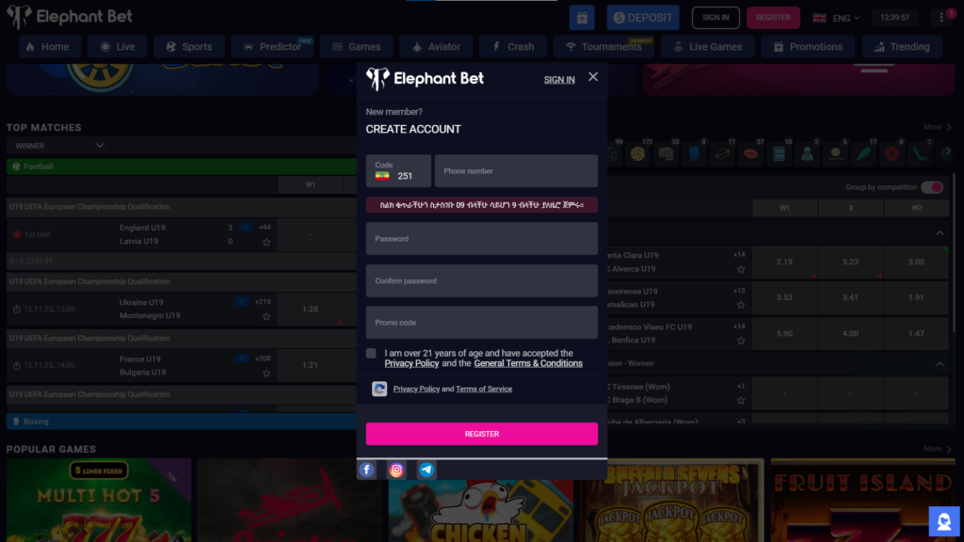
Task: Open the Live Games menu item
Action: point(708,46)
